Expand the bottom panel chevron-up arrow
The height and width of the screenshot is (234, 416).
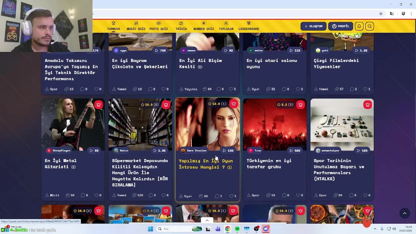(x=207, y=220)
